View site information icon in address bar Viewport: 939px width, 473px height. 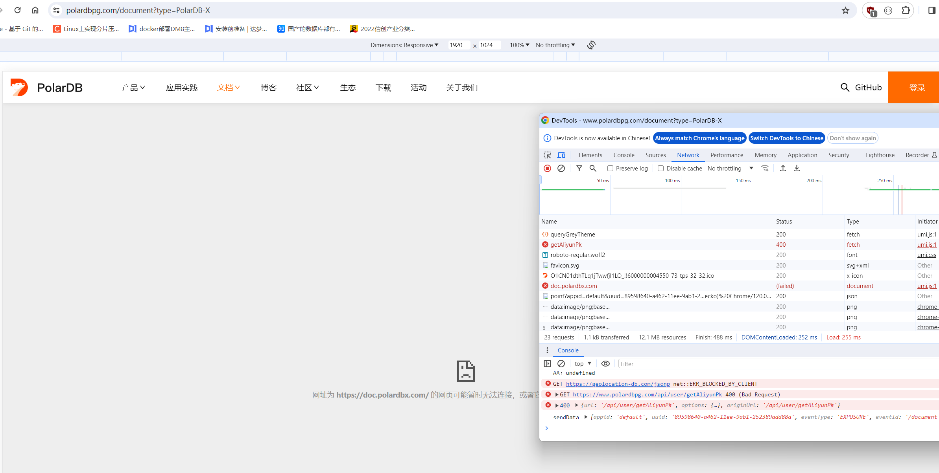click(57, 10)
